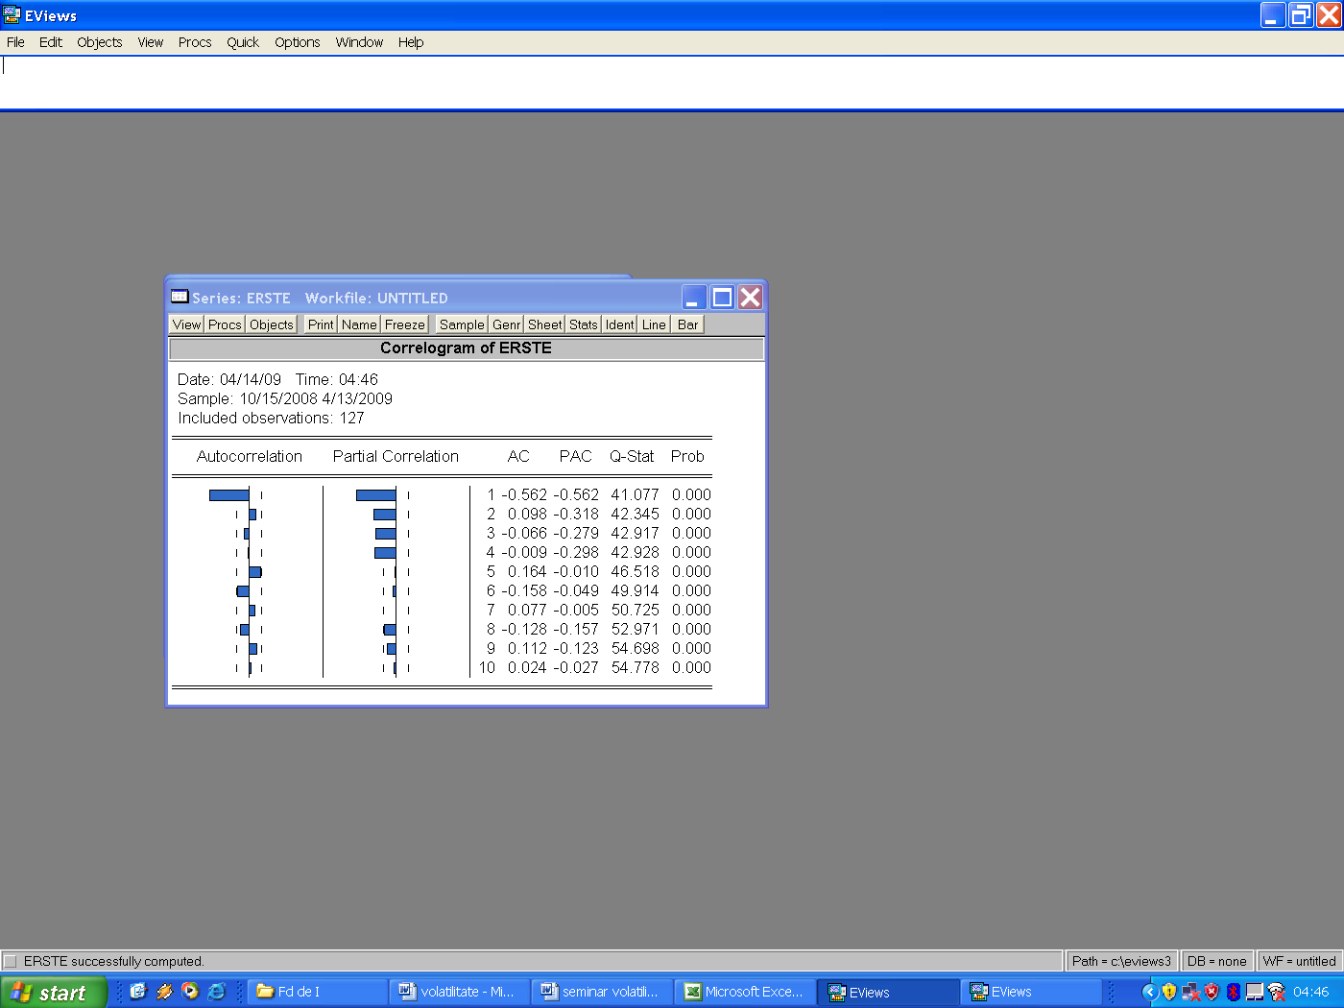
Task: Click the 'Included observations: 127' line
Action: (271, 418)
